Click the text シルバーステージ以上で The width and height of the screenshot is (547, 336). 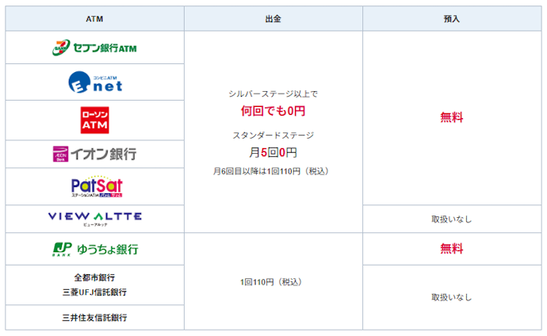(273, 94)
